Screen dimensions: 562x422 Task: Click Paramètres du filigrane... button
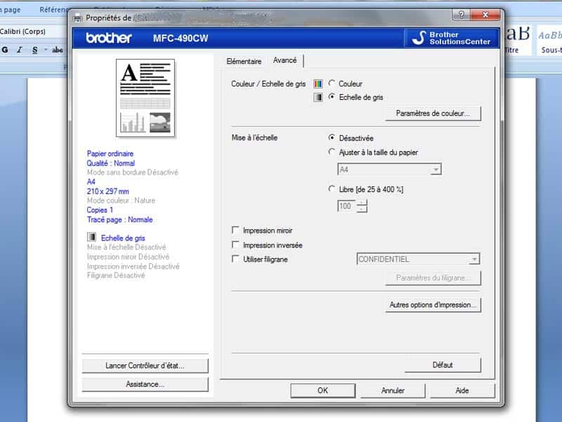click(433, 278)
